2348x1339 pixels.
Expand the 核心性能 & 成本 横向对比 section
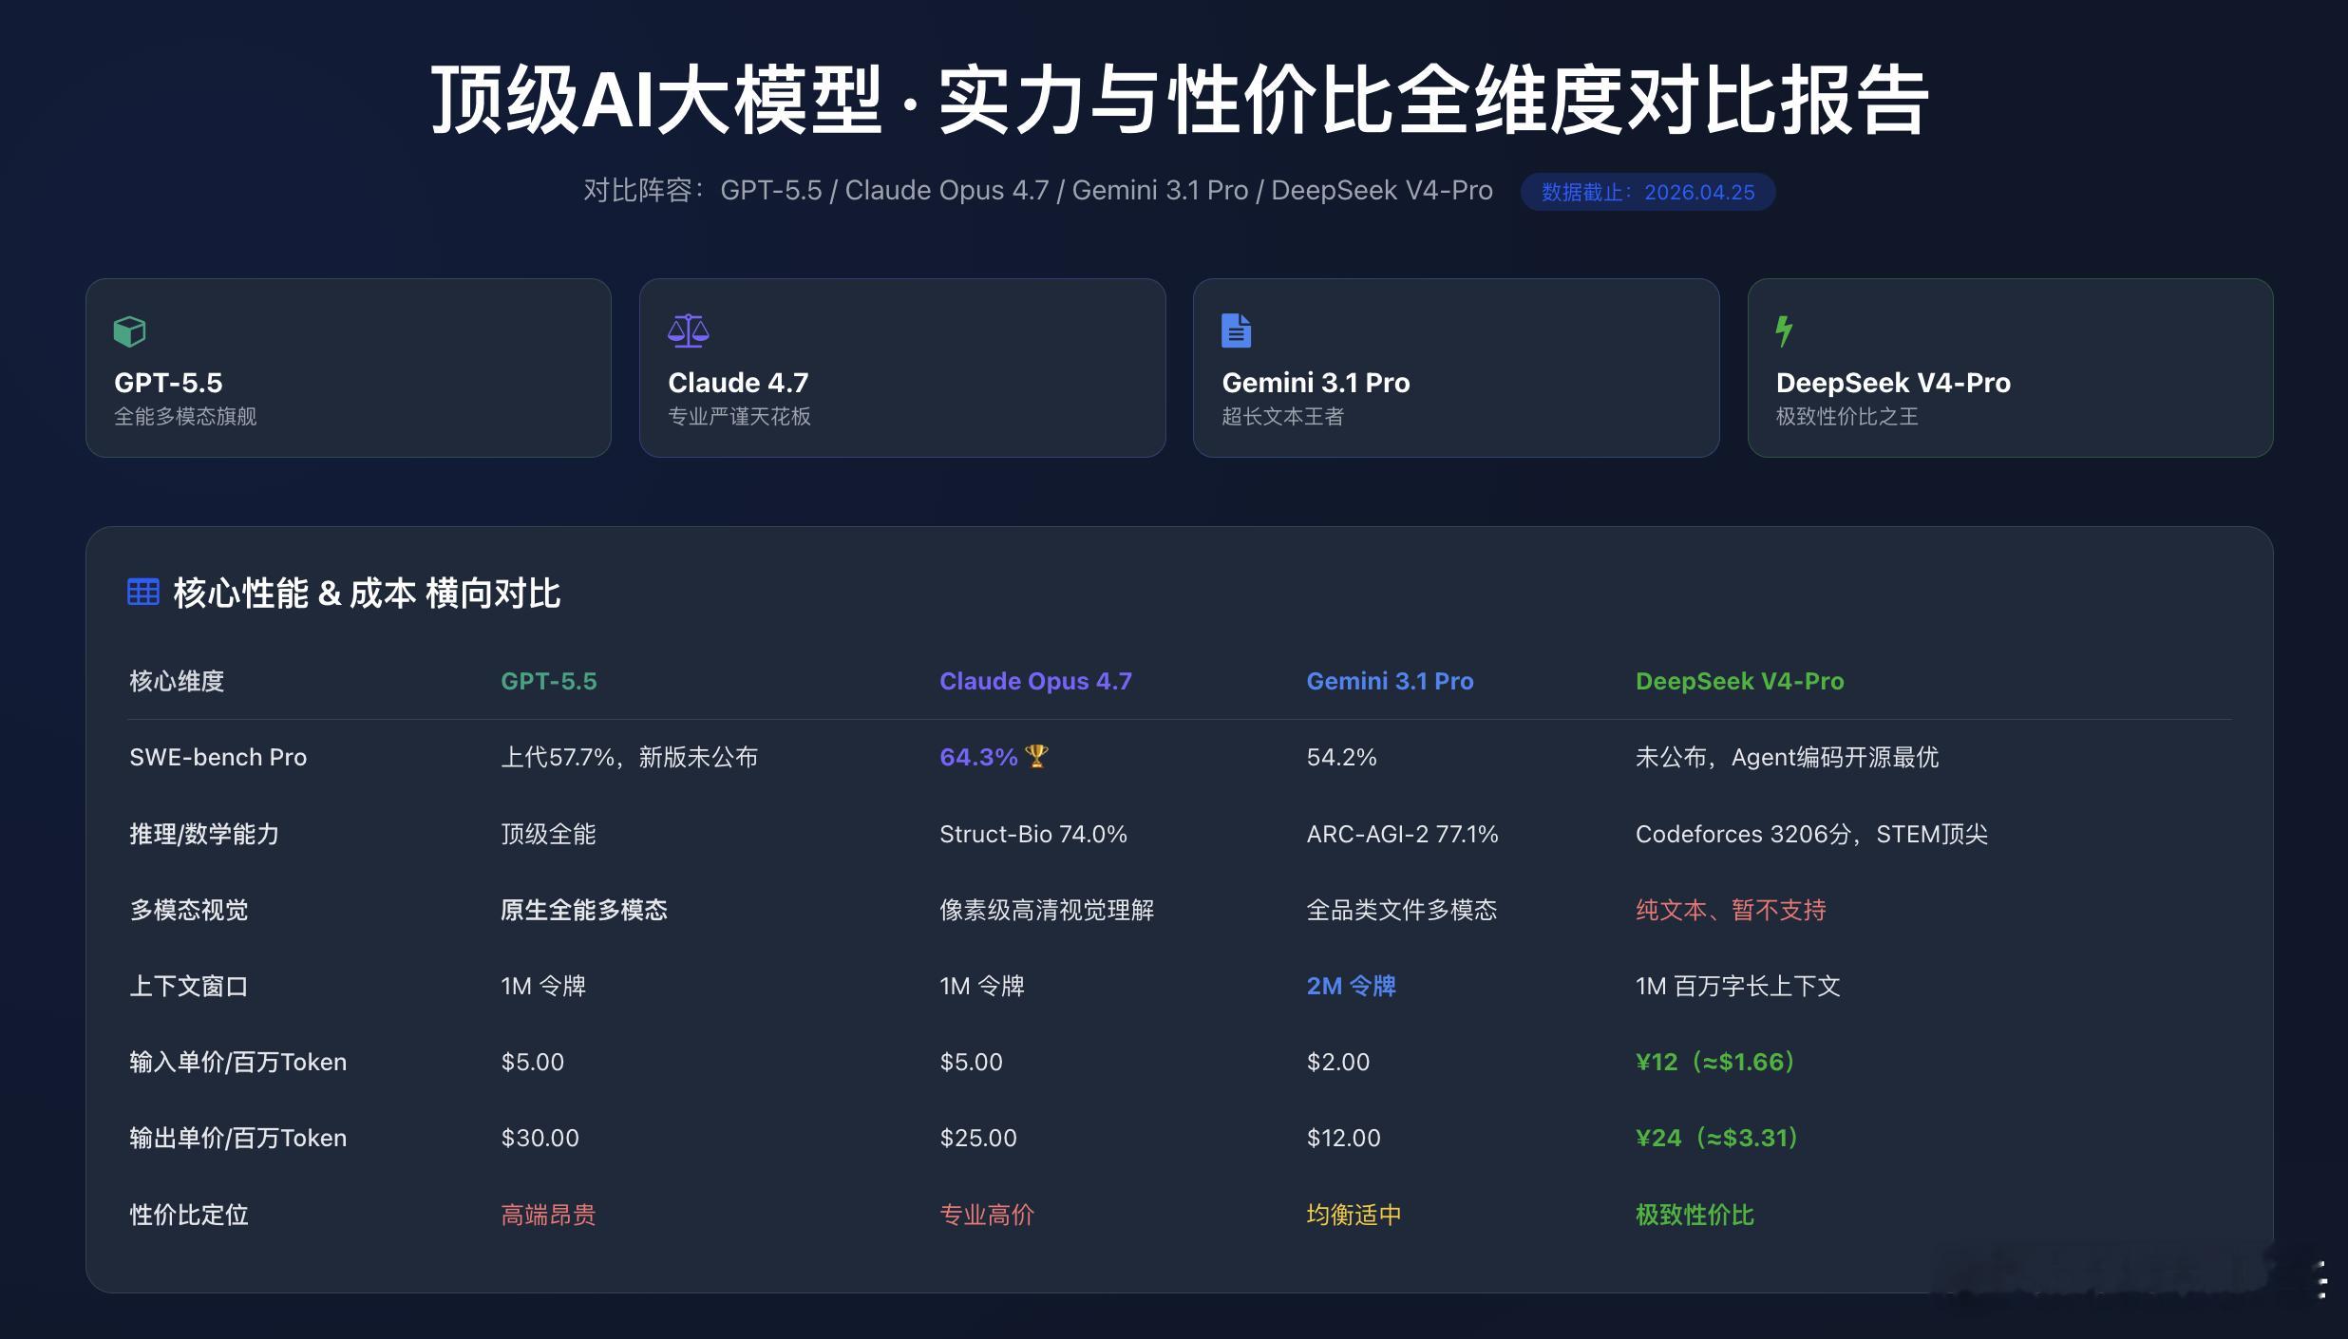(x=367, y=594)
